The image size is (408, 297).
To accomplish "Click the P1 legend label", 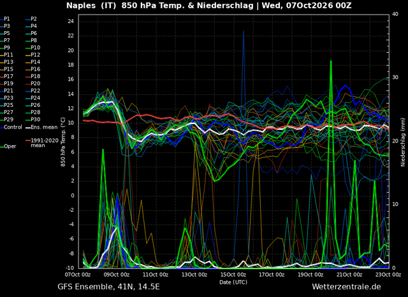I will [x=7, y=19].
